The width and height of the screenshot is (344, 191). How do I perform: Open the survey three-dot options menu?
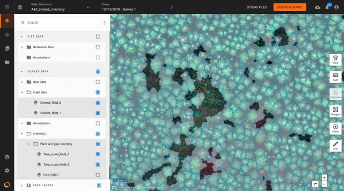click(x=172, y=7)
